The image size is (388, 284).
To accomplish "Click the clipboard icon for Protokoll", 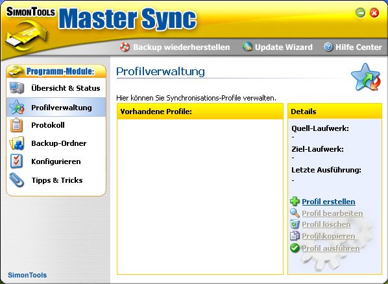I will (16, 125).
